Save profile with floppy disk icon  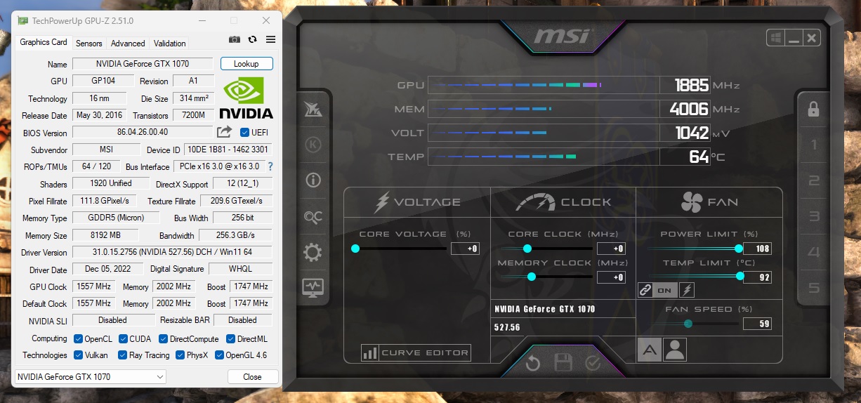pos(563,363)
